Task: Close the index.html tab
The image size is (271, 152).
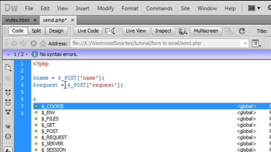Action: point(35,20)
